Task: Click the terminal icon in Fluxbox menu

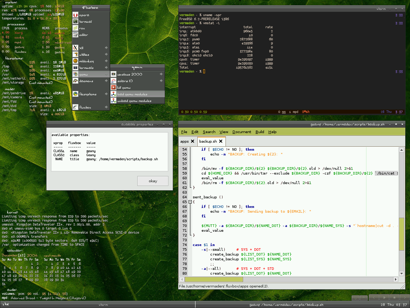Action: [75, 22]
